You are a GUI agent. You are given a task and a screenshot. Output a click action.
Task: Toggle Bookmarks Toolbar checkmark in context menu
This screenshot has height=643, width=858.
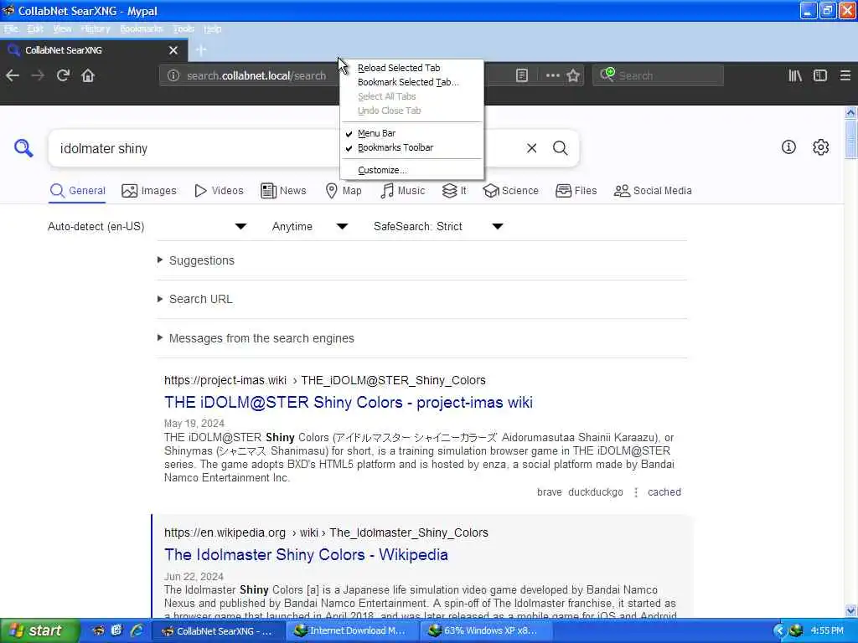coord(411,147)
